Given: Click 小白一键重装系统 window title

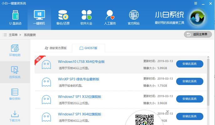Looking at the screenshot, I should pyautogui.click(x=14, y=3).
